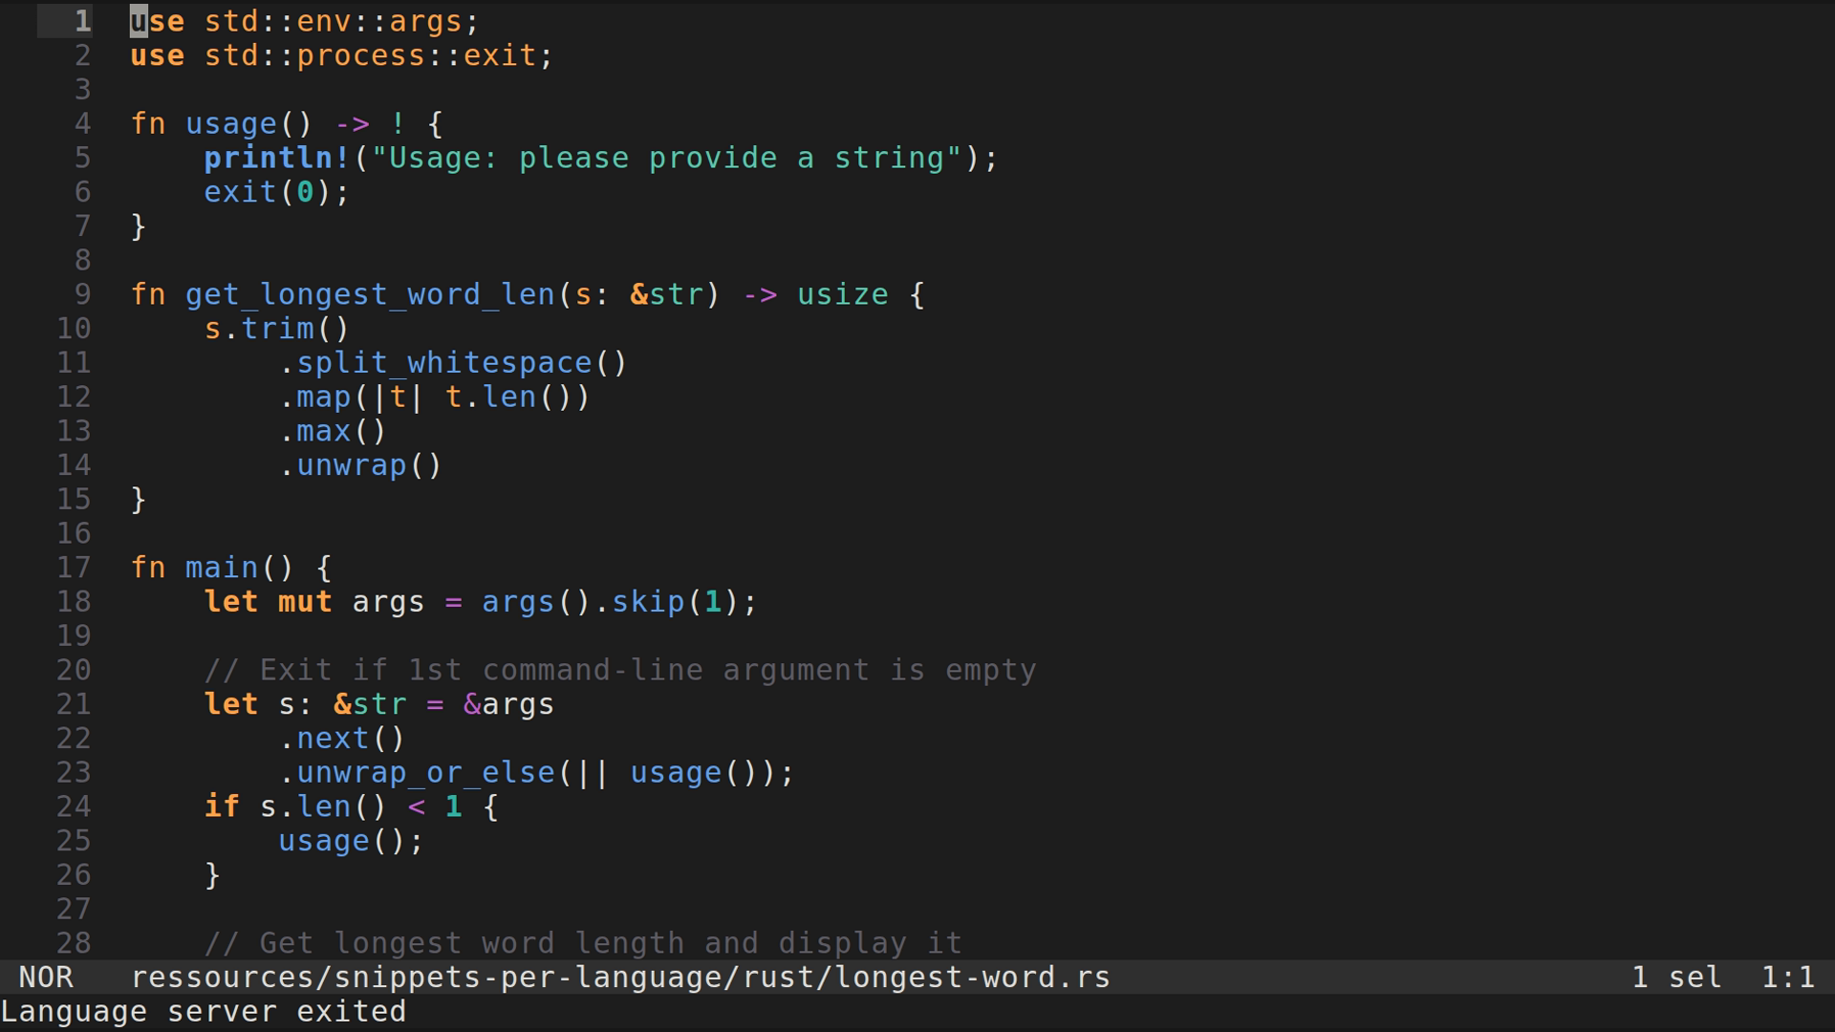Viewport: 1835px width, 1032px height.
Task: Click the longest-word.rs file path in statusline
Action: tap(619, 977)
